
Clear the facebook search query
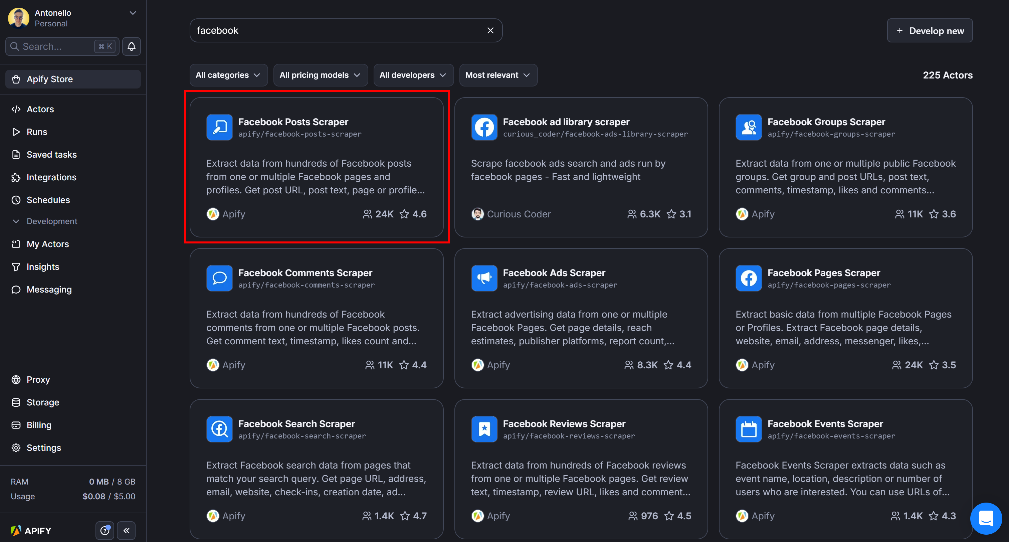490,30
